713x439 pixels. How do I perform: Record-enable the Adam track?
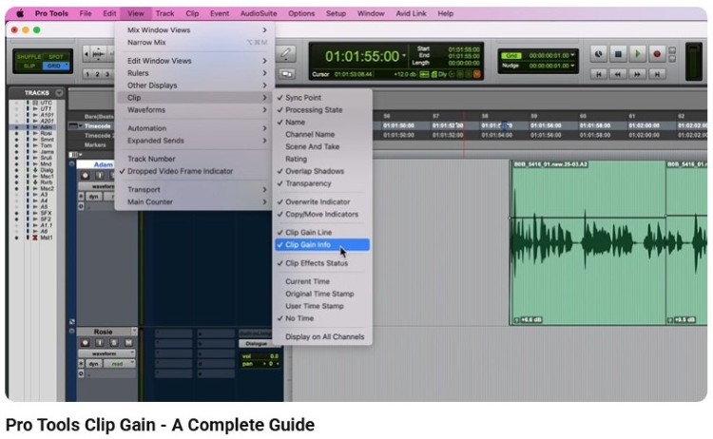(85, 176)
